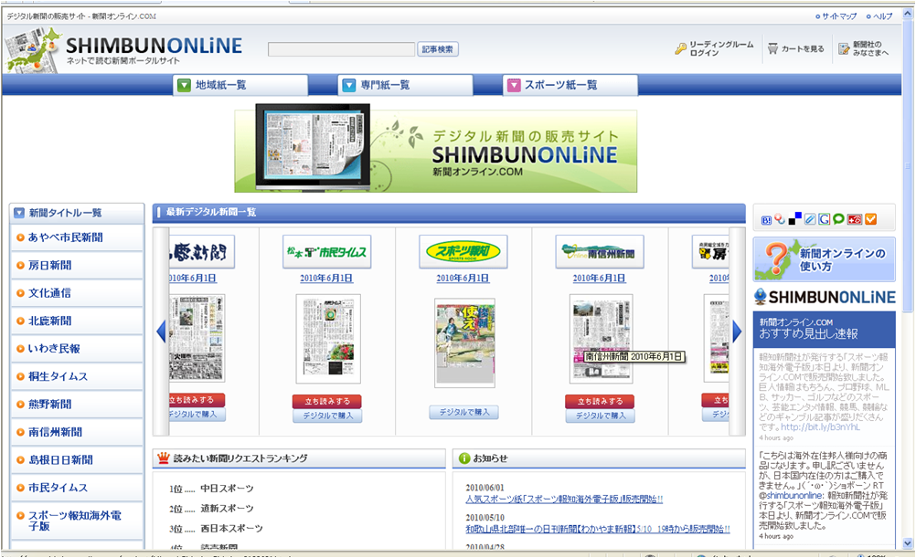Click デジタルで購入 under 松本市民タイムス
The width and height of the screenshot is (916, 558).
(x=327, y=416)
